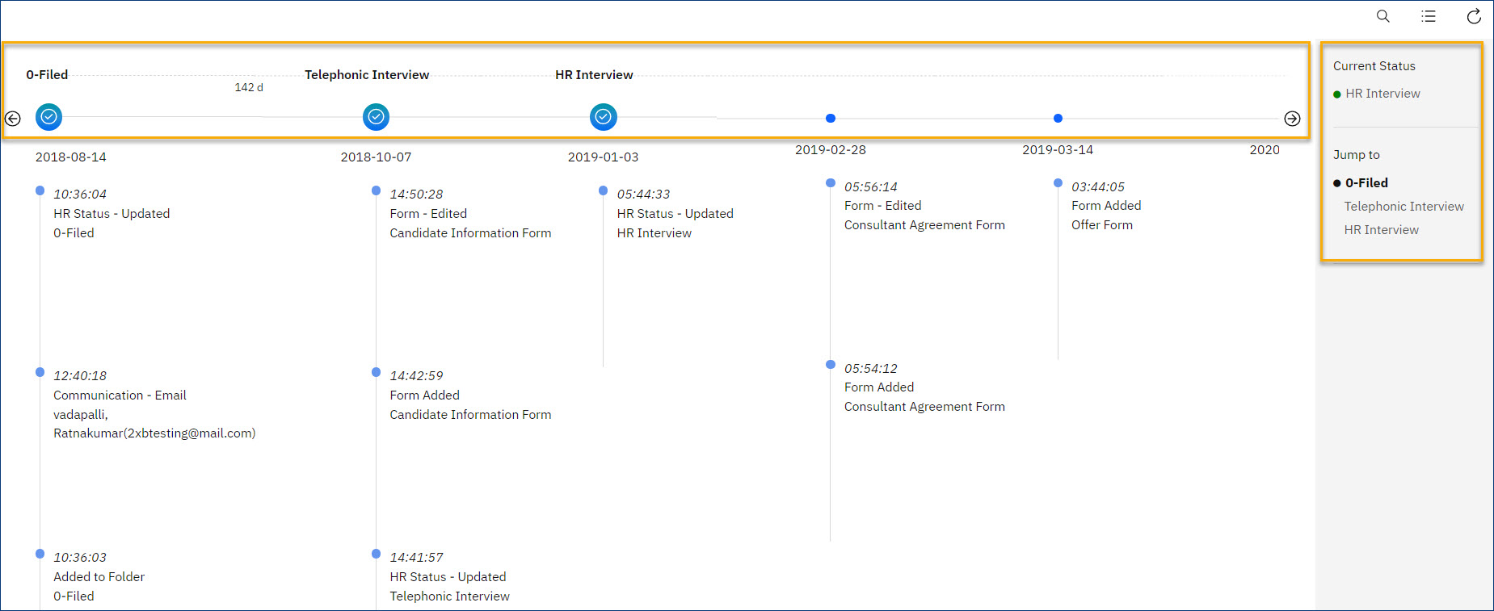
Task: Click the right arrow timeline navigation
Action: click(x=1292, y=119)
